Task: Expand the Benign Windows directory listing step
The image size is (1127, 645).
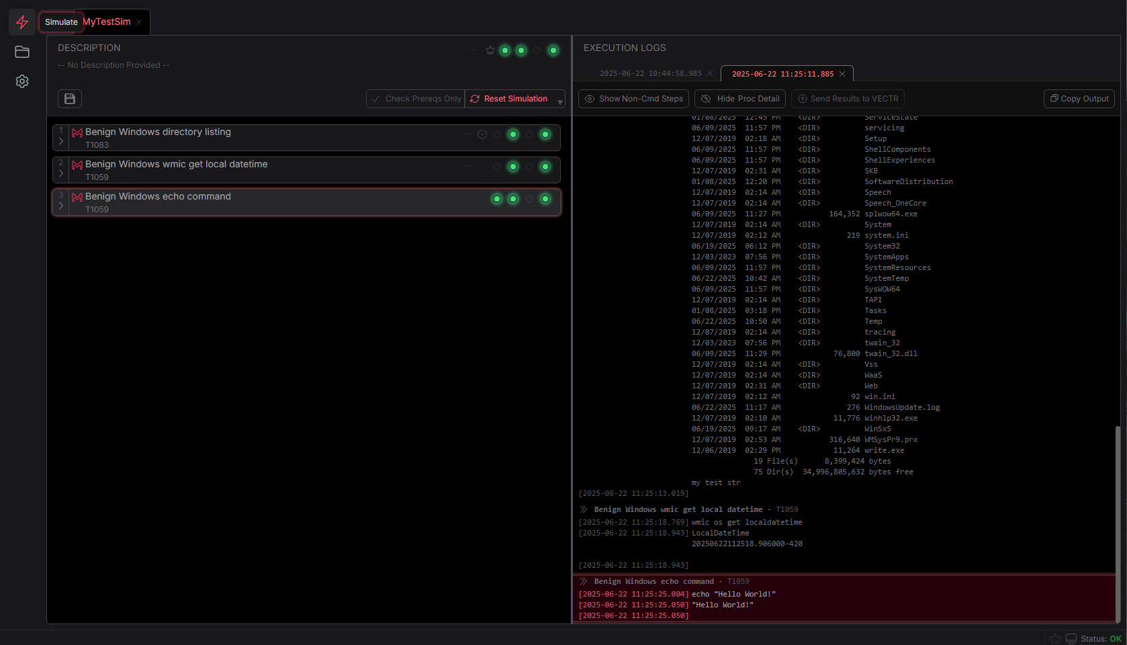Action: tap(60, 142)
